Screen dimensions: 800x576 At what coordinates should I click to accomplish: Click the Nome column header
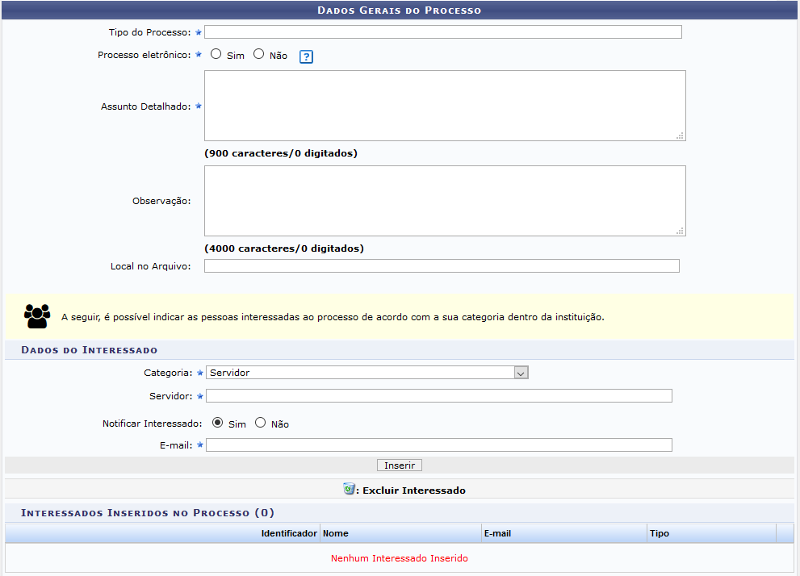pos(336,533)
